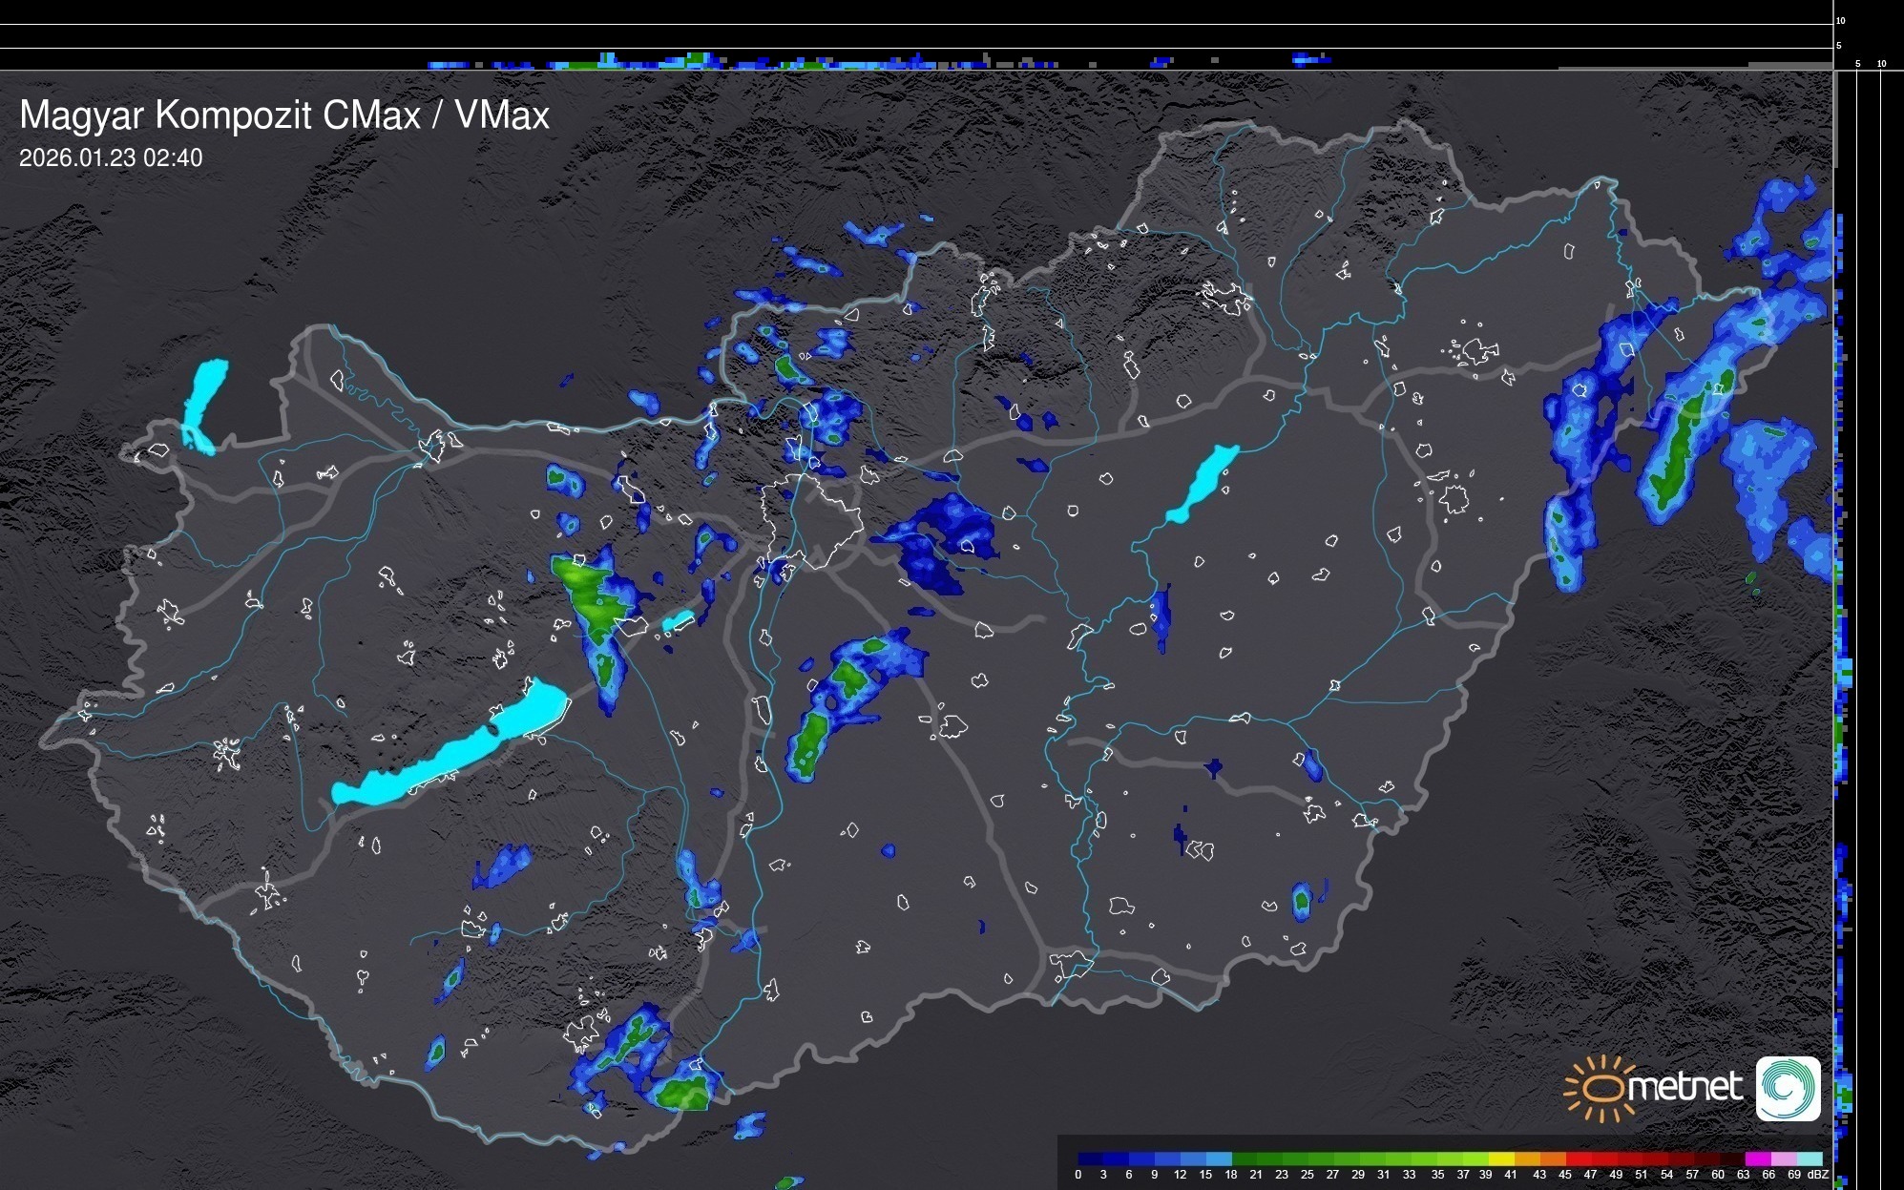The width and height of the screenshot is (1904, 1190).
Task: Click the 2026.01.23 02:40 timestamp
Action: [111, 158]
